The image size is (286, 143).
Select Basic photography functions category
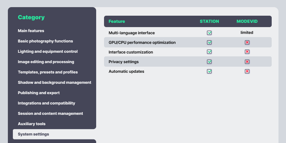[45, 41]
